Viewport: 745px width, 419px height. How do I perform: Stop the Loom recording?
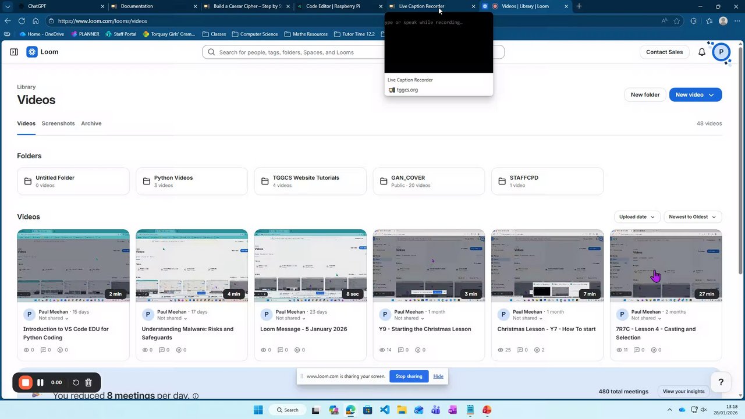coord(26,382)
